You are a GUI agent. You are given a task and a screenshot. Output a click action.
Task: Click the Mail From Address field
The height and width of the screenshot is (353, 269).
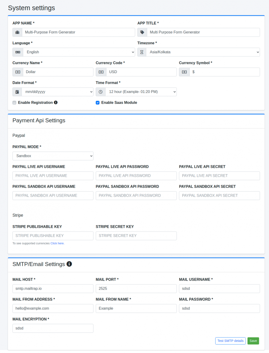(53, 308)
